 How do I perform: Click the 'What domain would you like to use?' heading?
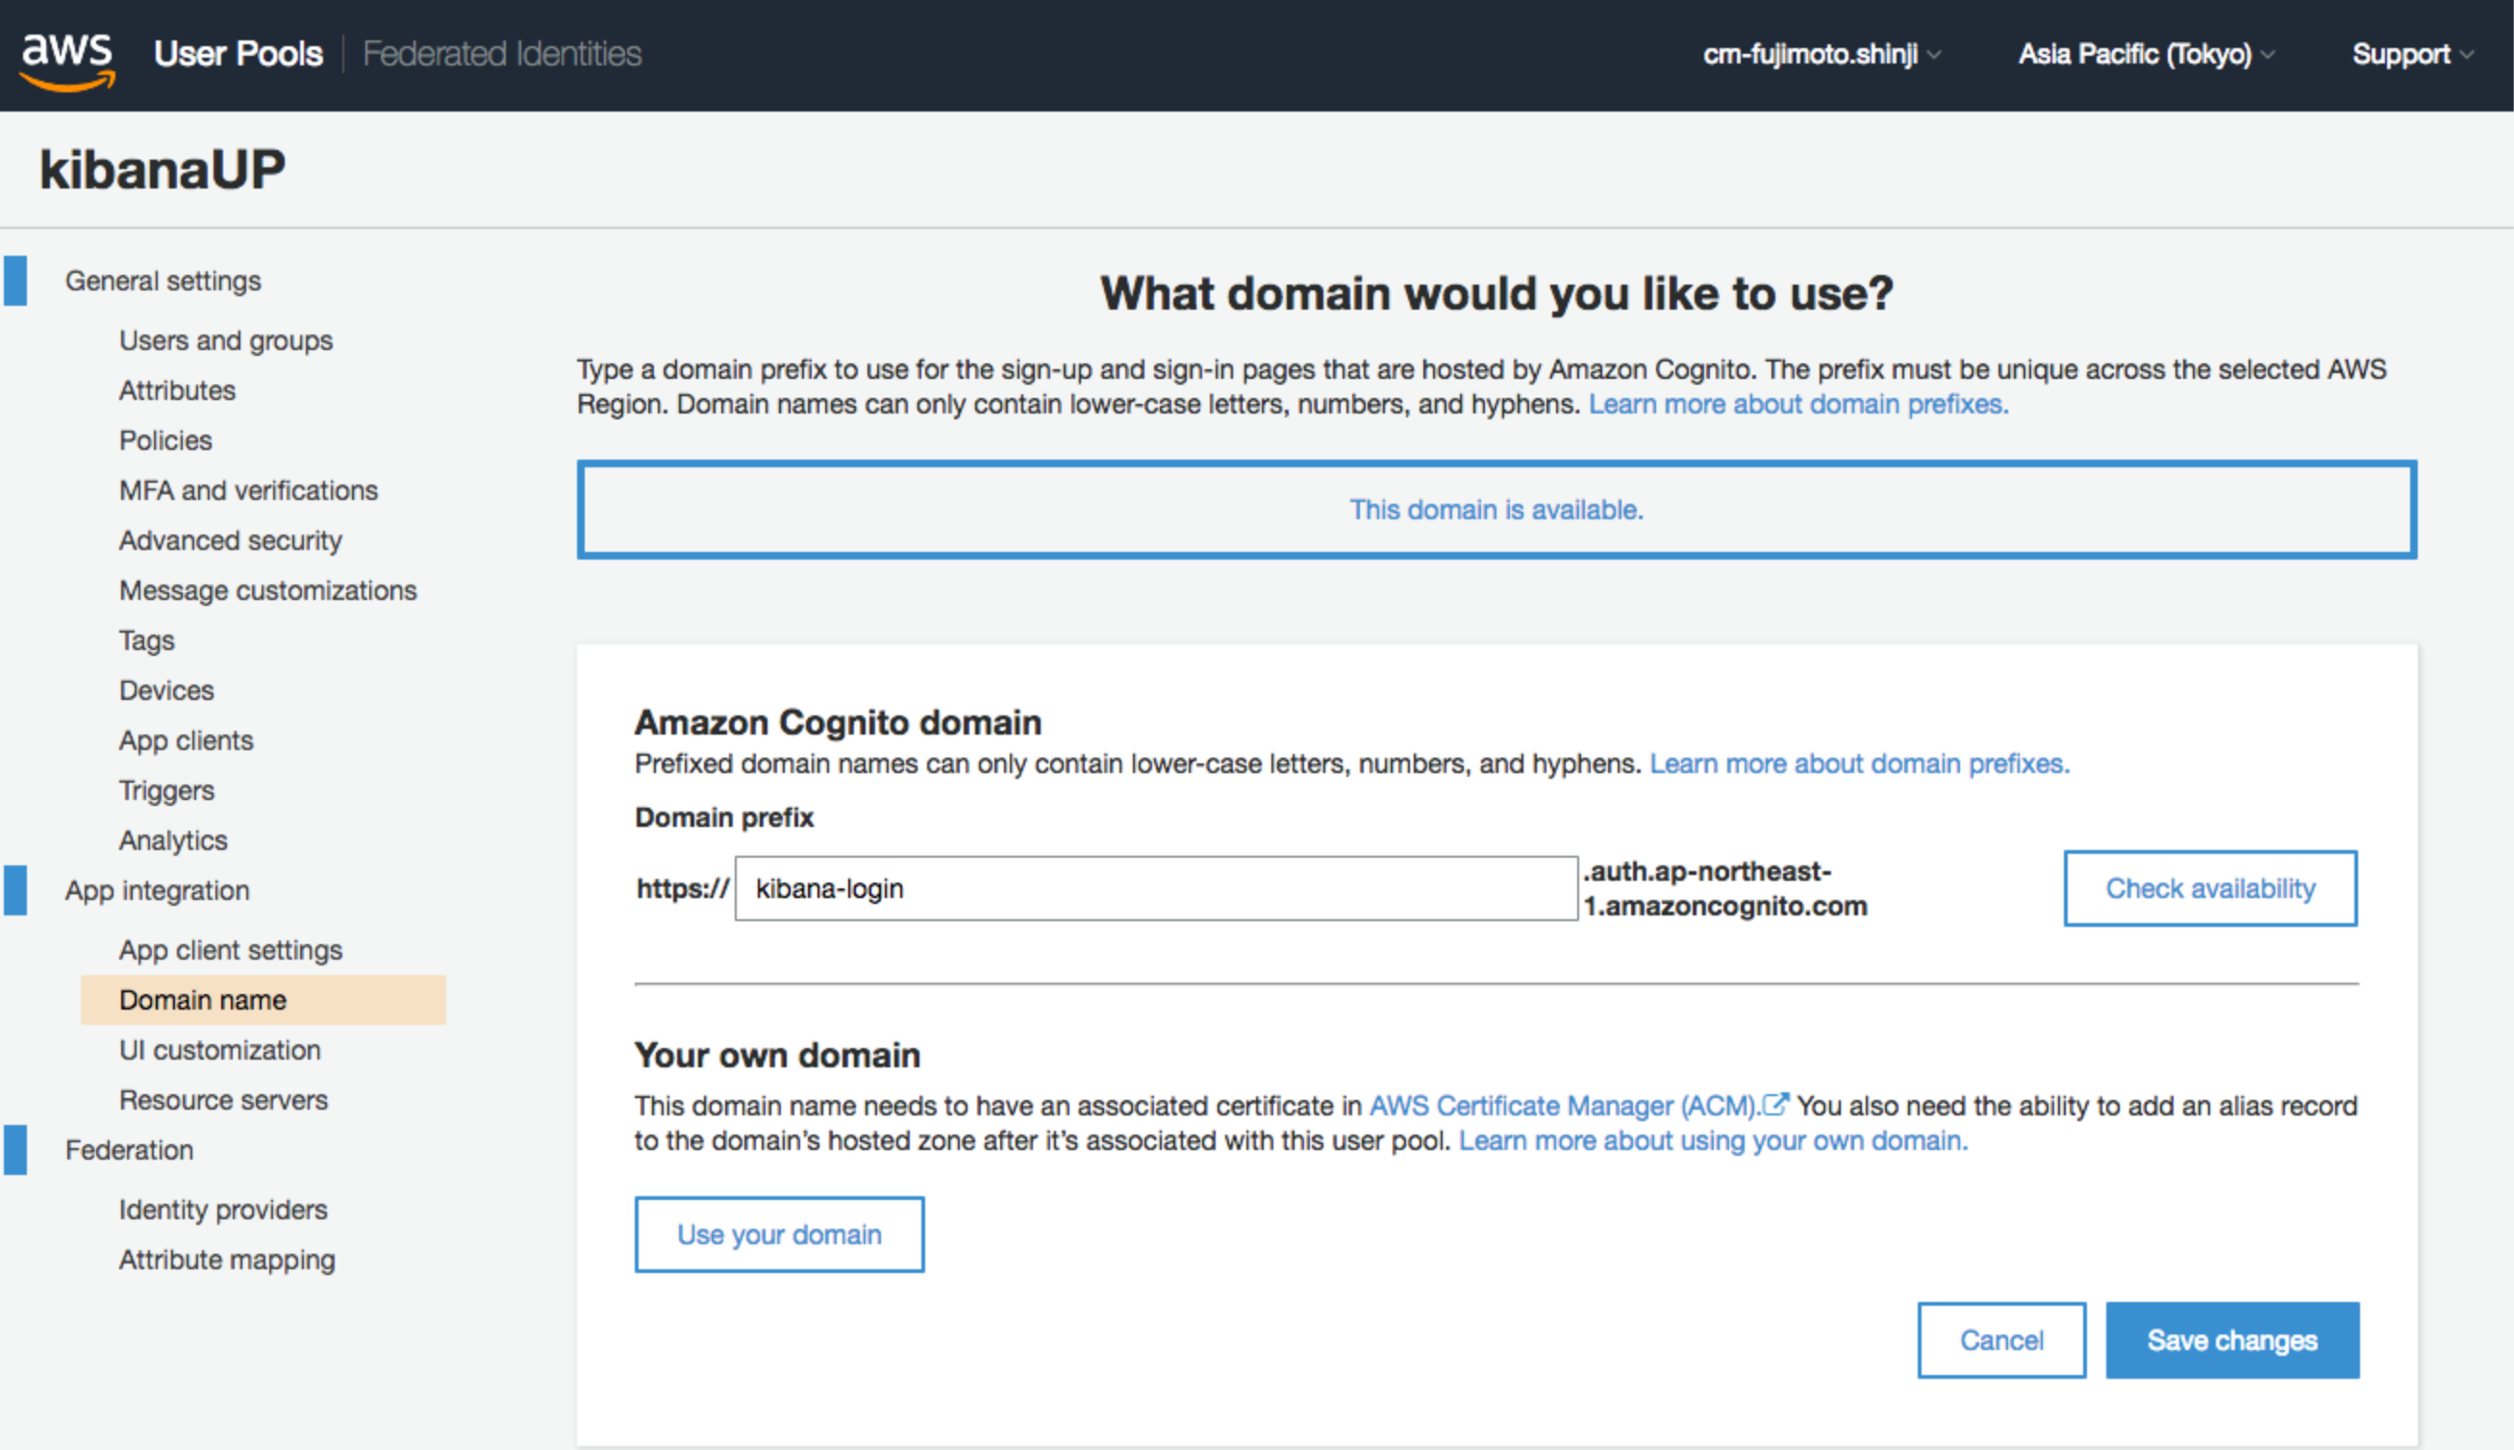pos(1496,294)
